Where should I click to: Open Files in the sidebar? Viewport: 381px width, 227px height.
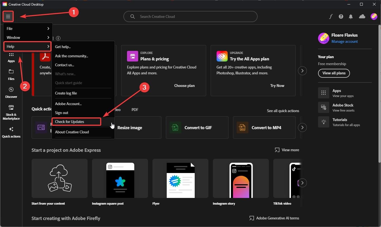tap(11, 75)
